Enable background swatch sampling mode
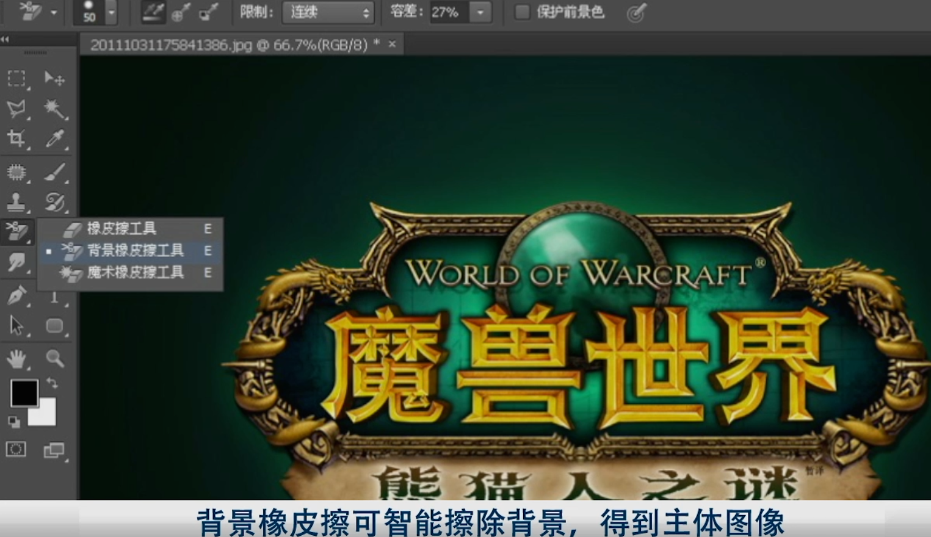This screenshot has width=931, height=537. point(208,12)
